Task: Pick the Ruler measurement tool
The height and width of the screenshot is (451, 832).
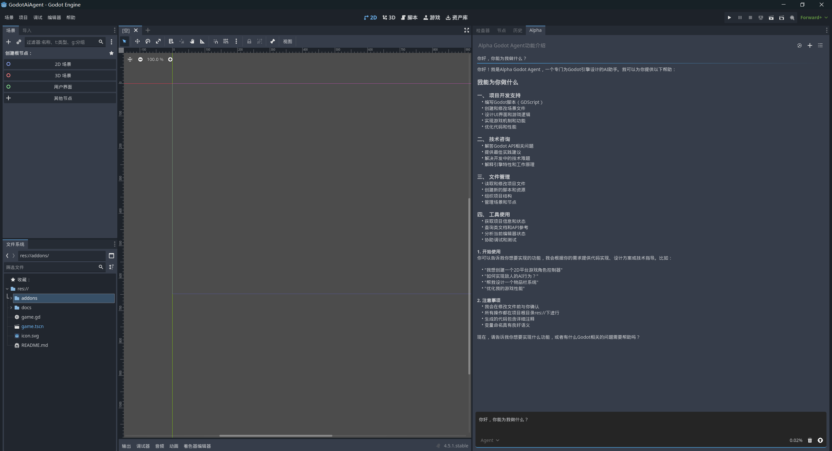Action: coord(202,41)
